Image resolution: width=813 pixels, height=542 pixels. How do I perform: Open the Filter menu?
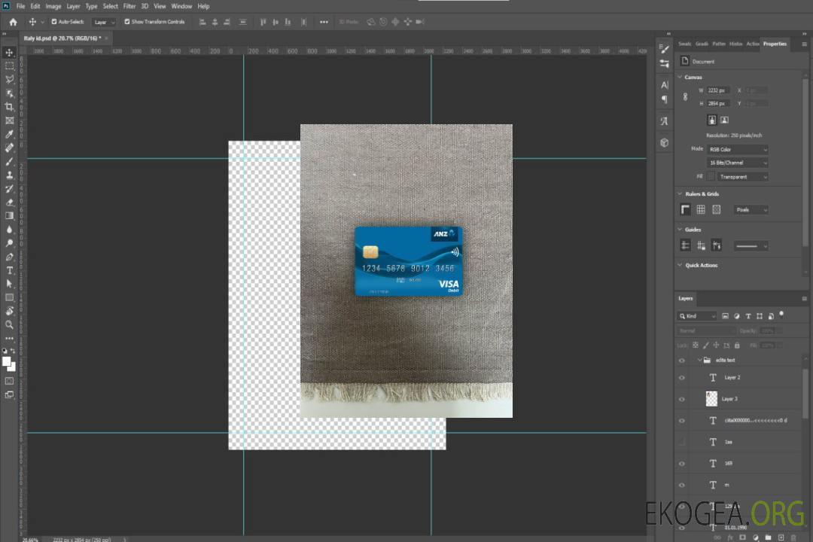point(129,6)
